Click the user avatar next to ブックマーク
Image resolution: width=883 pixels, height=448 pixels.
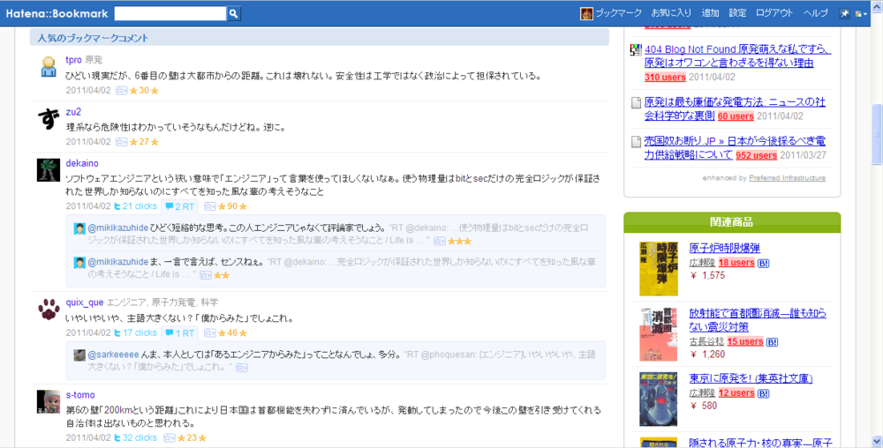[x=586, y=13]
